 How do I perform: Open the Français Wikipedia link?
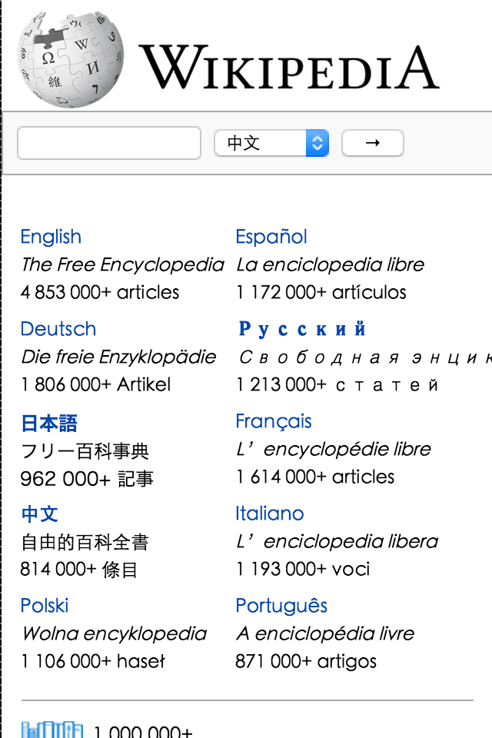click(274, 422)
